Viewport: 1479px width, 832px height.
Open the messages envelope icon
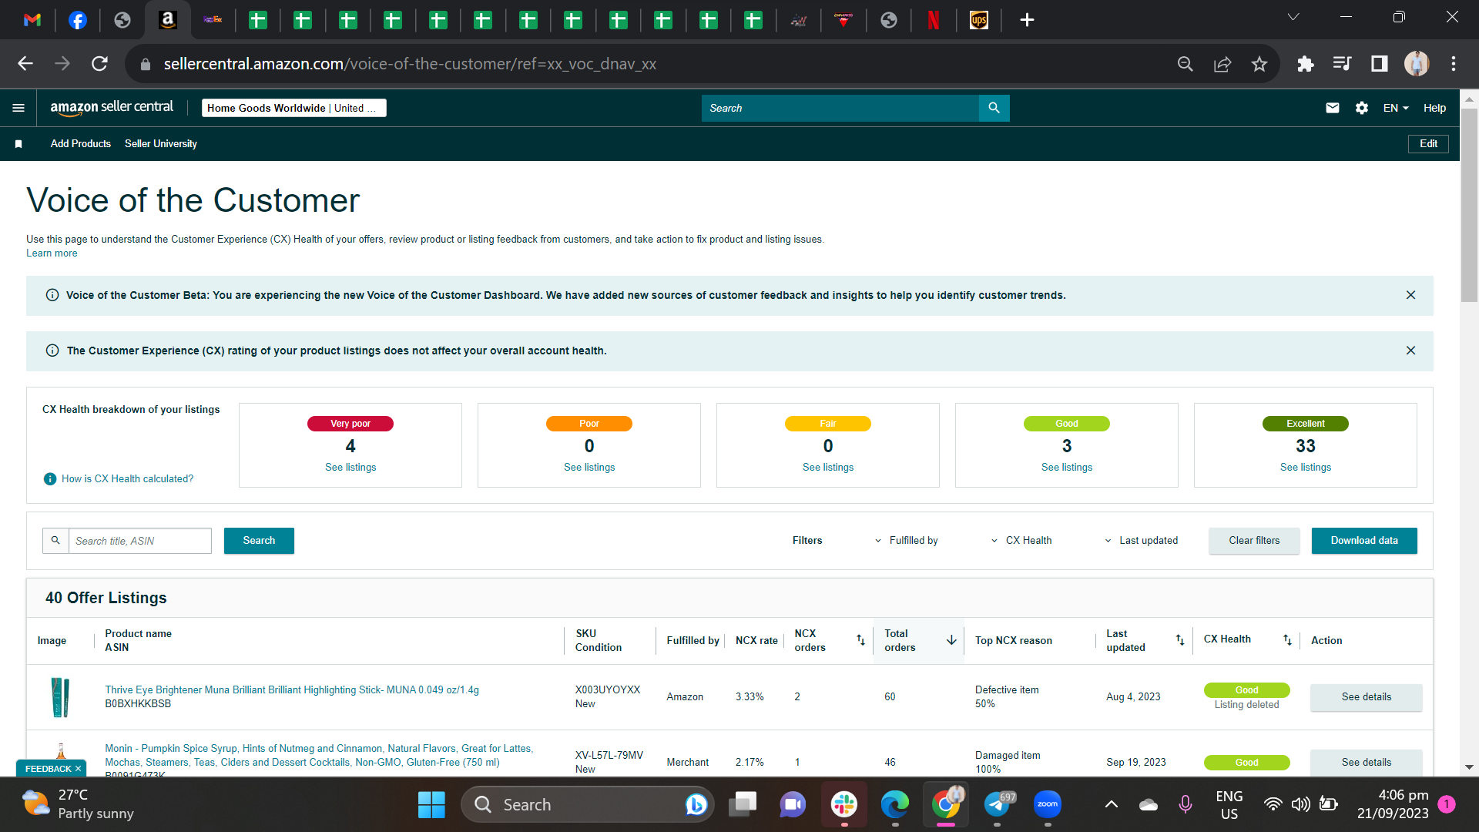(x=1333, y=108)
